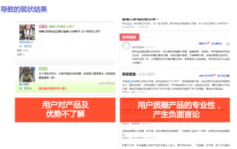This screenshot has height=149, width=237.
Task: Click the 05-04-11 date beside huahe1977
Action: point(143,27)
